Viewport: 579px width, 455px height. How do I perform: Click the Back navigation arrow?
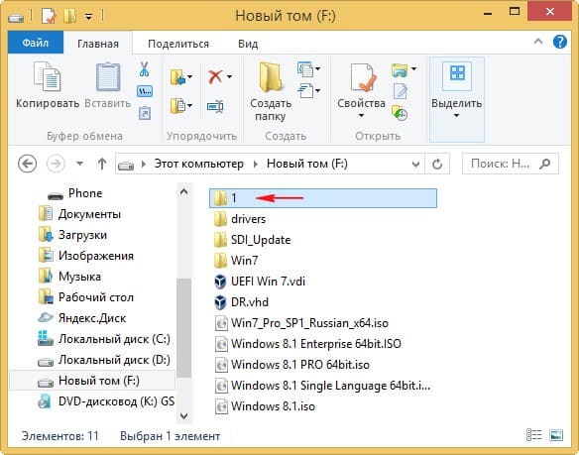pos(28,164)
